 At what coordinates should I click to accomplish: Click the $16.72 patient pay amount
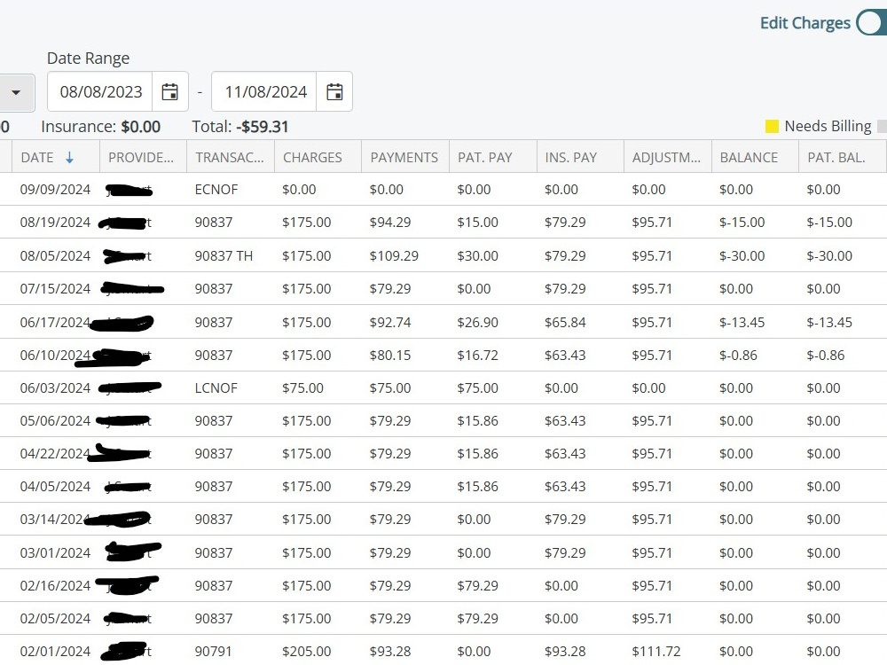click(477, 356)
